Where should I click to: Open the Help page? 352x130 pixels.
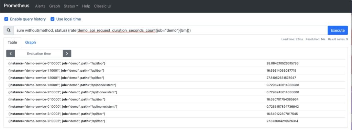pos(86,6)
